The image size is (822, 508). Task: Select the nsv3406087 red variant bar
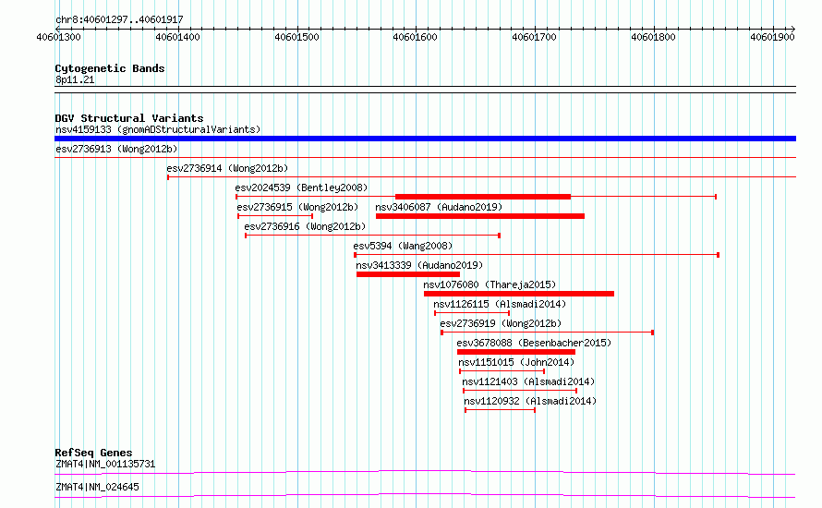(x=480, y=216)
